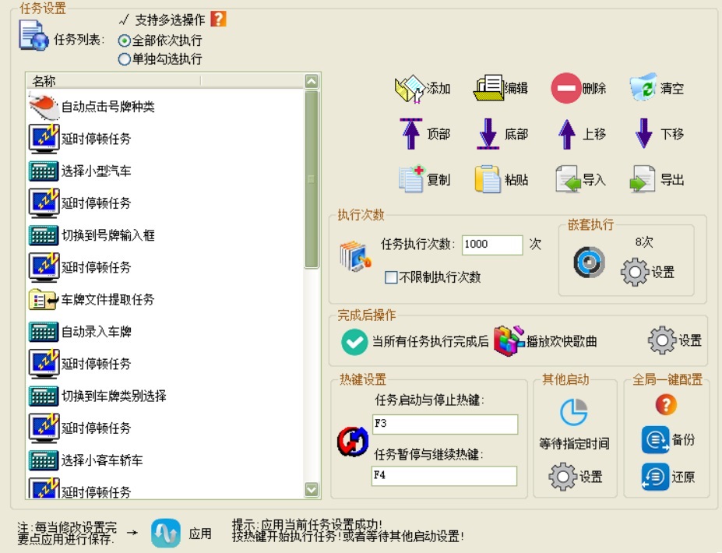Screen dimensions: 722x553
Task: Click the 任务启动与停止热键 F3 field
Action: click(445, 424)
